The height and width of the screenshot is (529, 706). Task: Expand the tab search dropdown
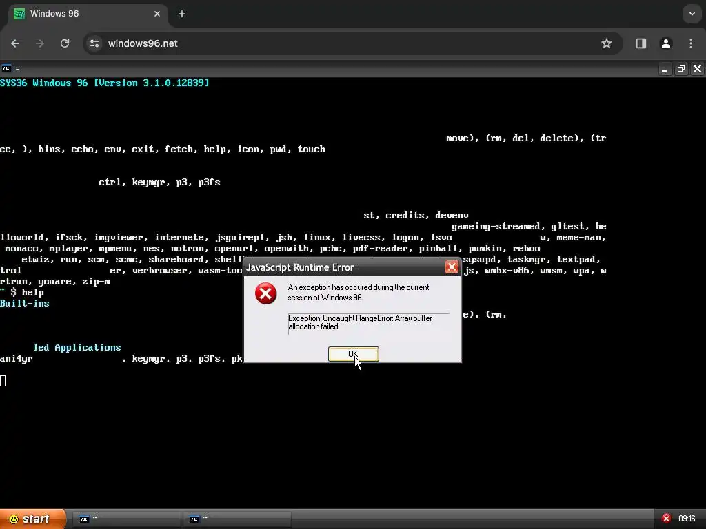click(692, 14)
